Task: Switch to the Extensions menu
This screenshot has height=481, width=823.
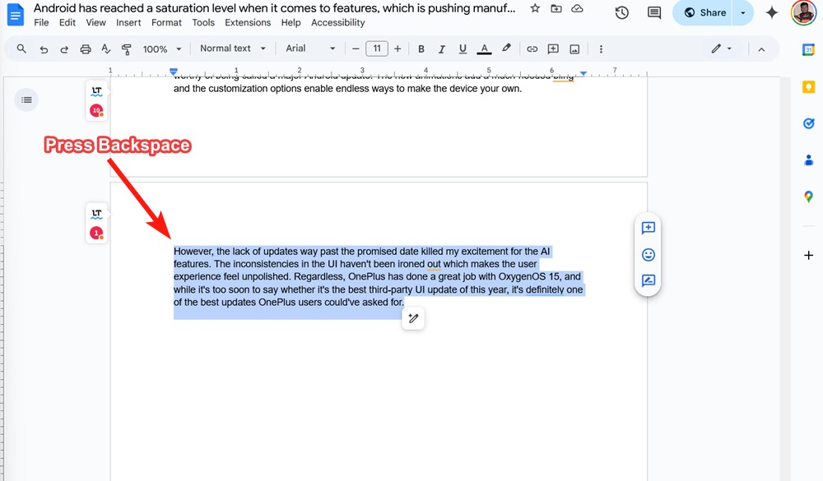Action: click(x=248, y=23)
